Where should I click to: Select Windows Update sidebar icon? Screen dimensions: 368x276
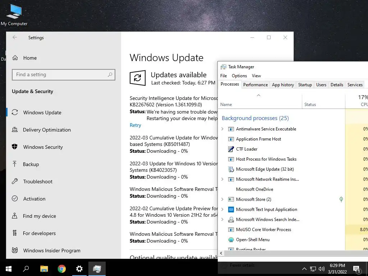[x=15, y=112]
